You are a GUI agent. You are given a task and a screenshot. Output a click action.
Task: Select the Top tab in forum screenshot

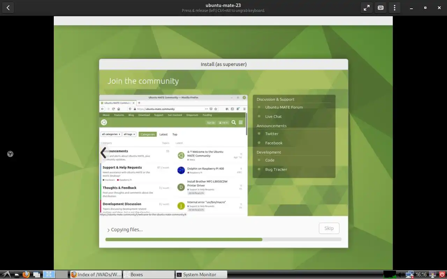pyautogui.click(x=175, y=134)
